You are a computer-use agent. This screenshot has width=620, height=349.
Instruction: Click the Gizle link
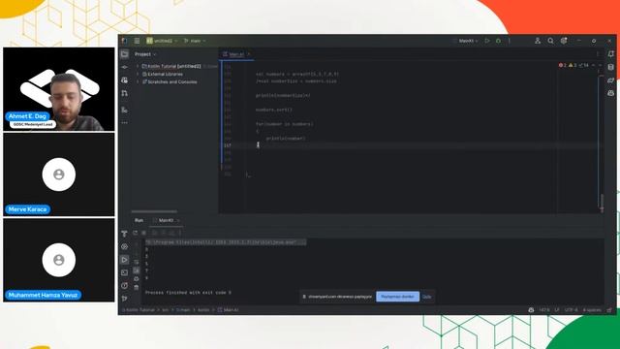[426, 297]
